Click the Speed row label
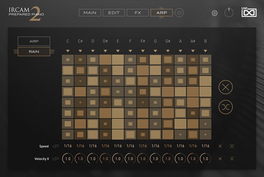Viewport: 264px width, 177px height. [x=44, y=146]
